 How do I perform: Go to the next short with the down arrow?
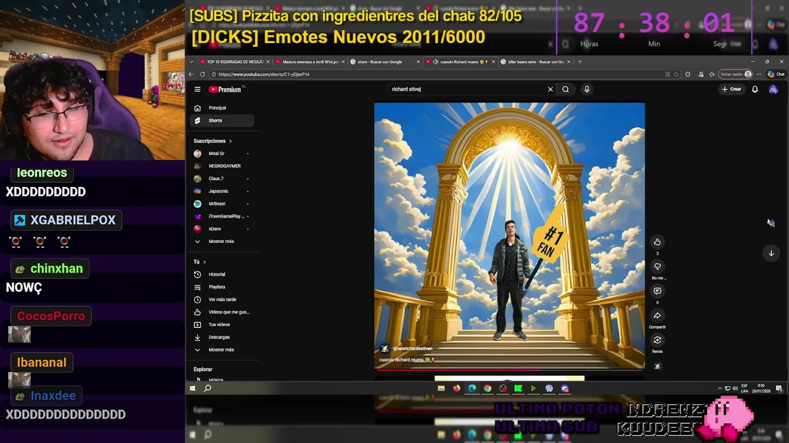tap(771, 253)
